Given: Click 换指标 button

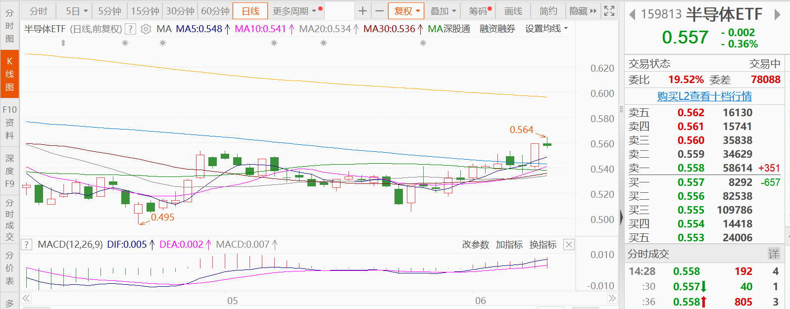Looking at the screenshot, I should coord(543,244).
